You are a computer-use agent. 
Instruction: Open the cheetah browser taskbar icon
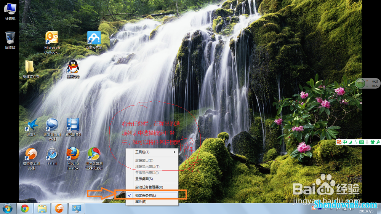[59, 208]
